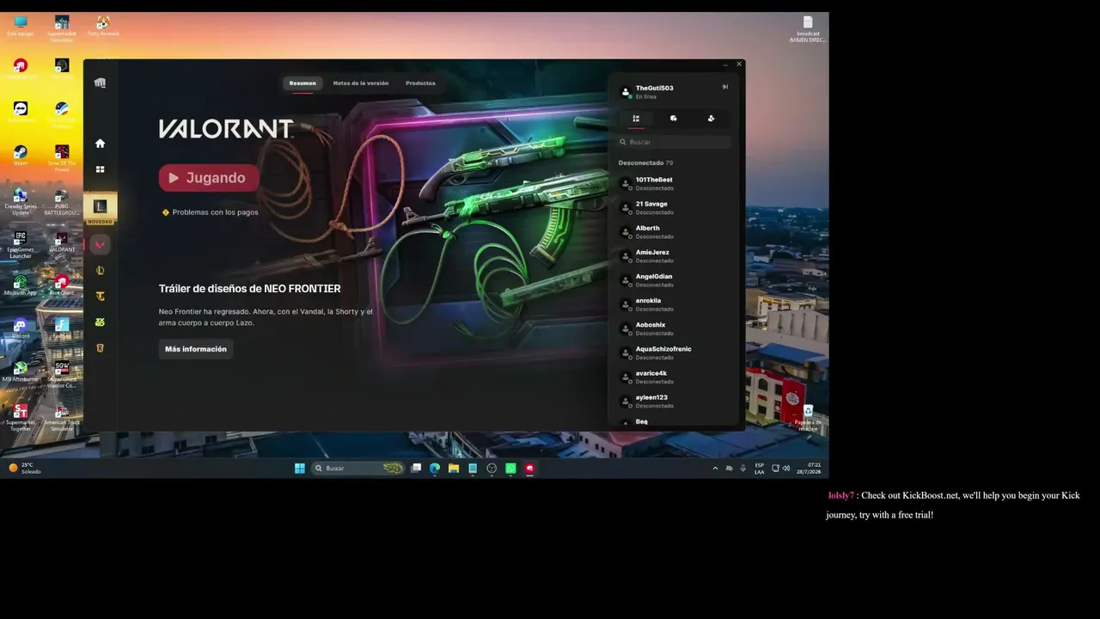Open the taskbar clock and date

[x=808, y=469]
